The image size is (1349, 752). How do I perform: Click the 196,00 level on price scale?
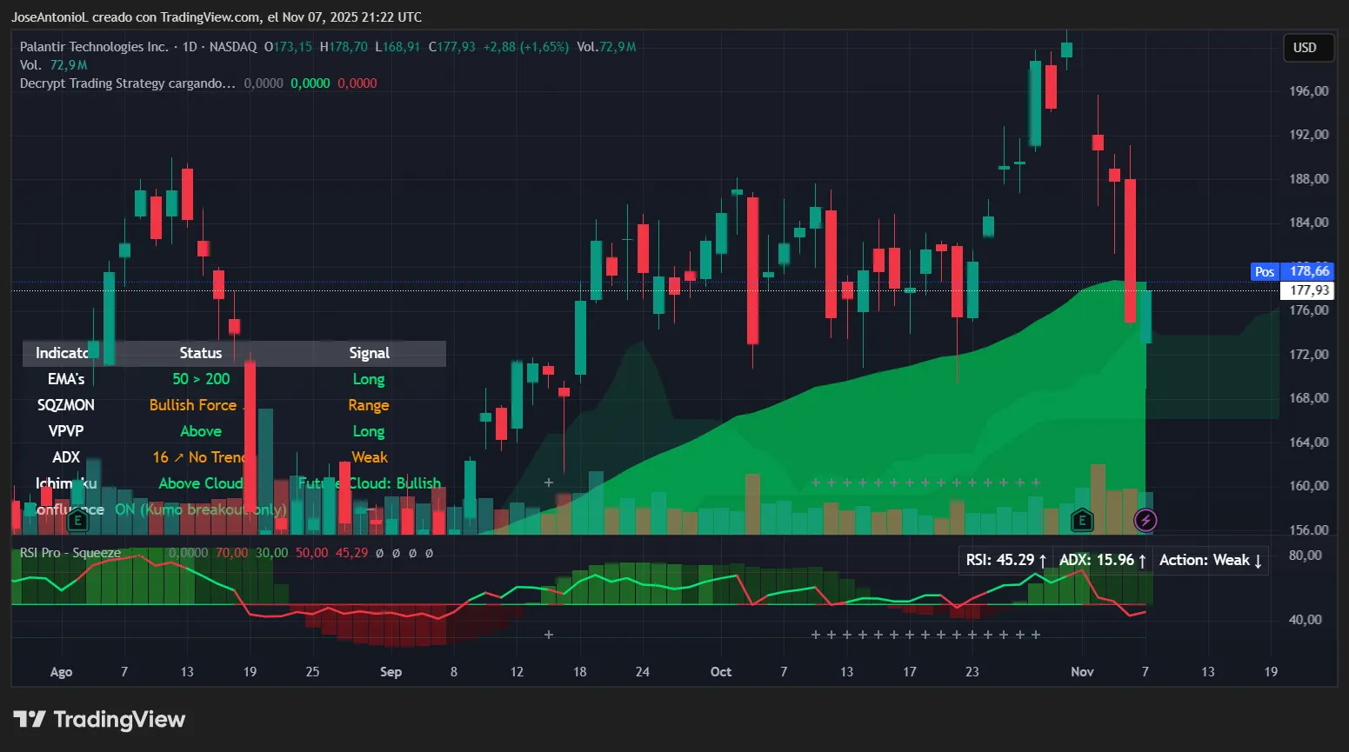[1308, 91]
